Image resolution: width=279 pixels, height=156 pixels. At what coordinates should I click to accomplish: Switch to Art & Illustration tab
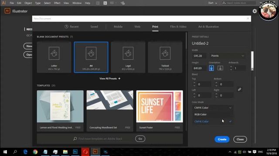click(208, 26)
